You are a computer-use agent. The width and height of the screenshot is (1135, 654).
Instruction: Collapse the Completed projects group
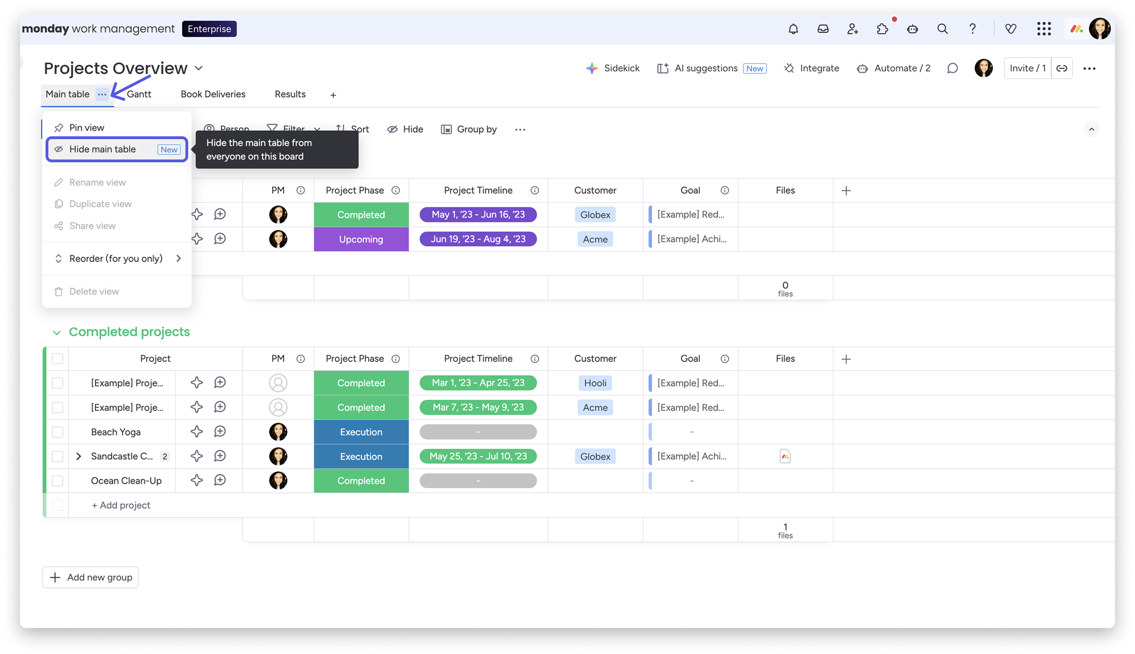point(57,332)
